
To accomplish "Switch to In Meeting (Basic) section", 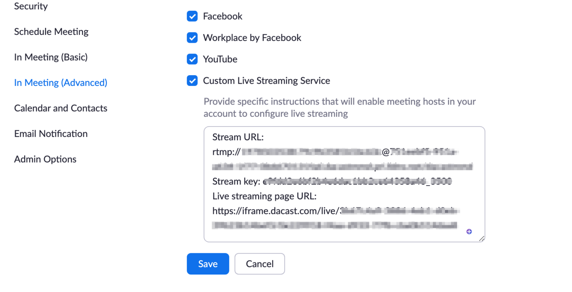I will tap(51, 57).
